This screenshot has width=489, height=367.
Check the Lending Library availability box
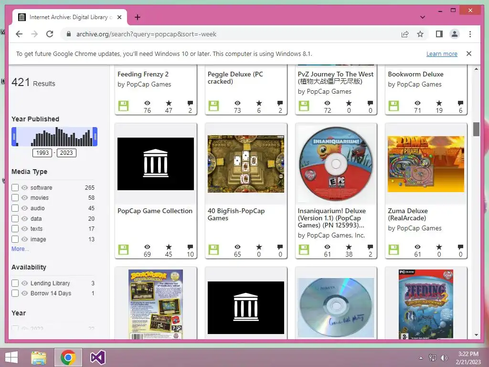click(15, 283)
